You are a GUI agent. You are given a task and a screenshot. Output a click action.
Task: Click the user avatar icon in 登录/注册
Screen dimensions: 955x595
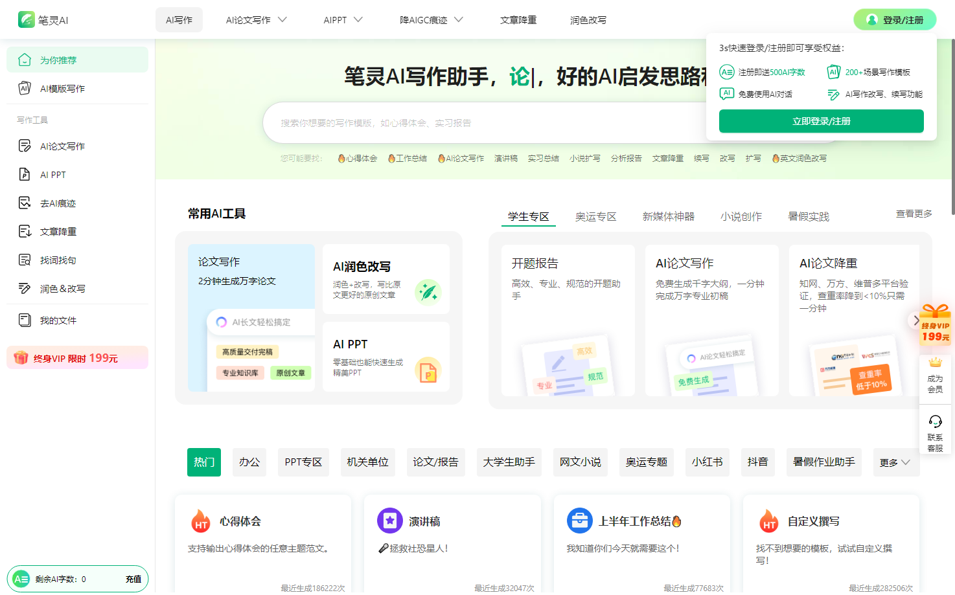click(872, 20)
